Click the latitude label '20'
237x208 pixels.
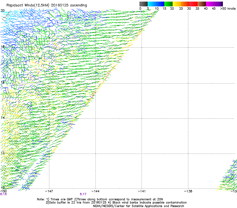[x=3, y=11]
